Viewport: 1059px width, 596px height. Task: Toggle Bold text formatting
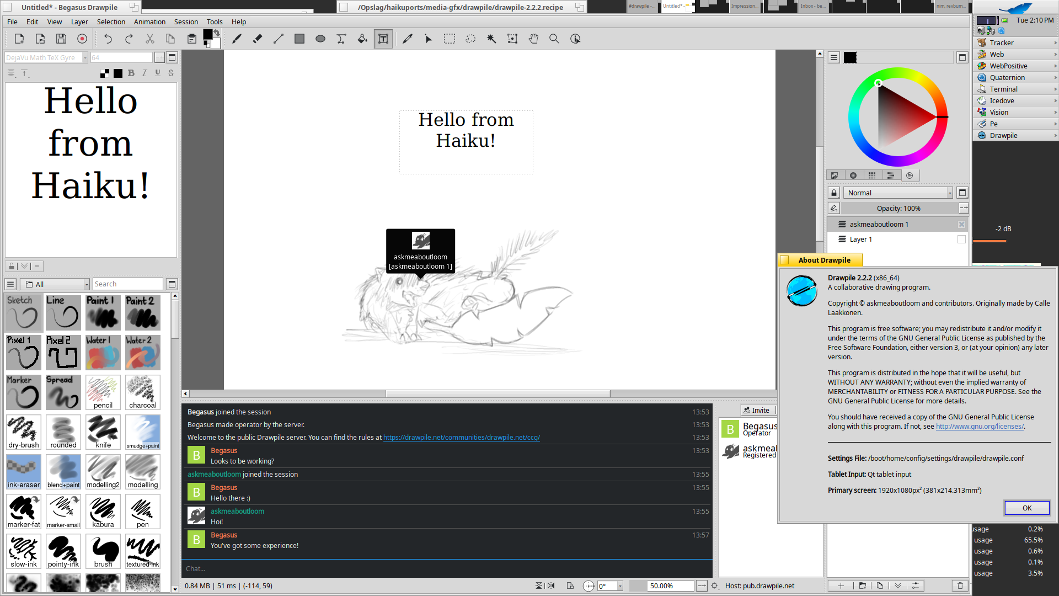pyautogui.click(x=131, y=73)
